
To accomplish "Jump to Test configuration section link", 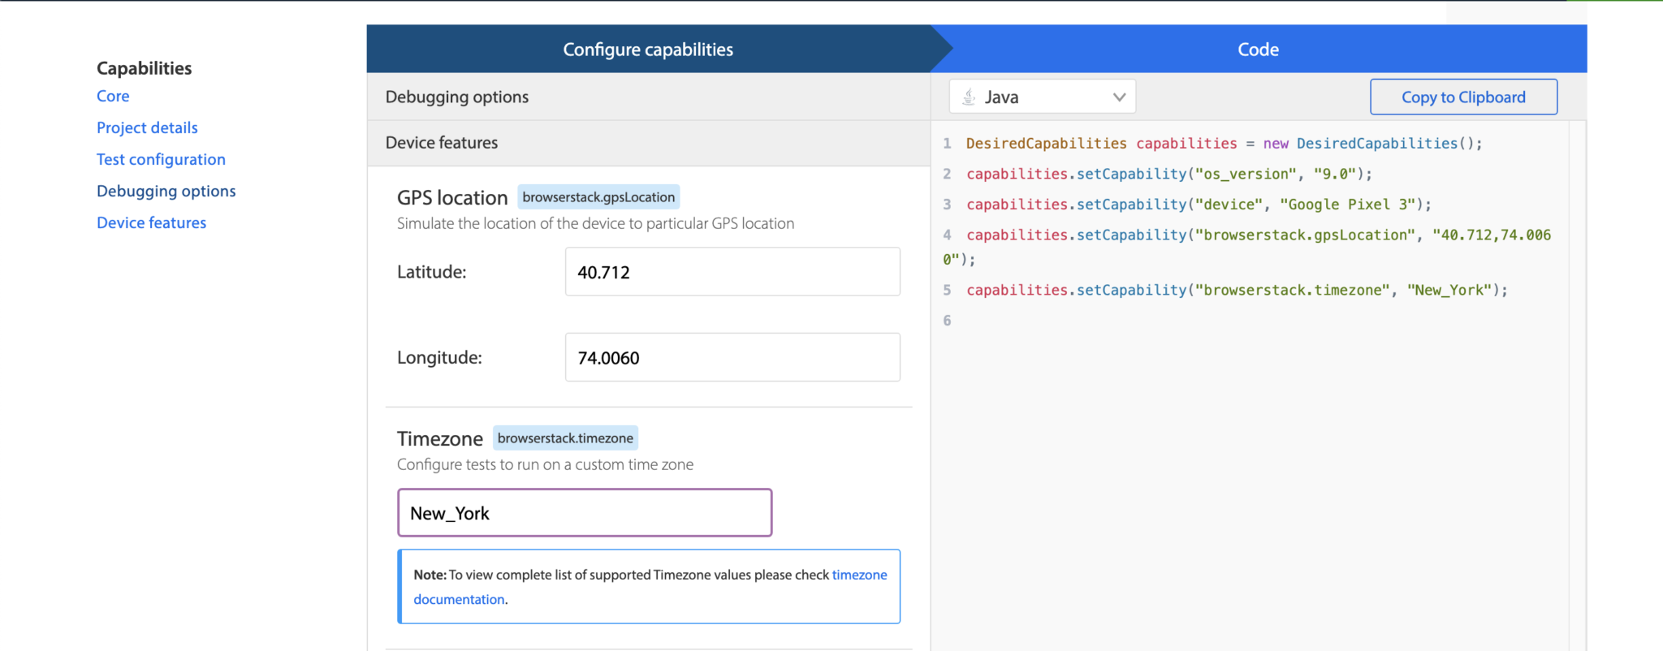I will click(x=161, y=159).
